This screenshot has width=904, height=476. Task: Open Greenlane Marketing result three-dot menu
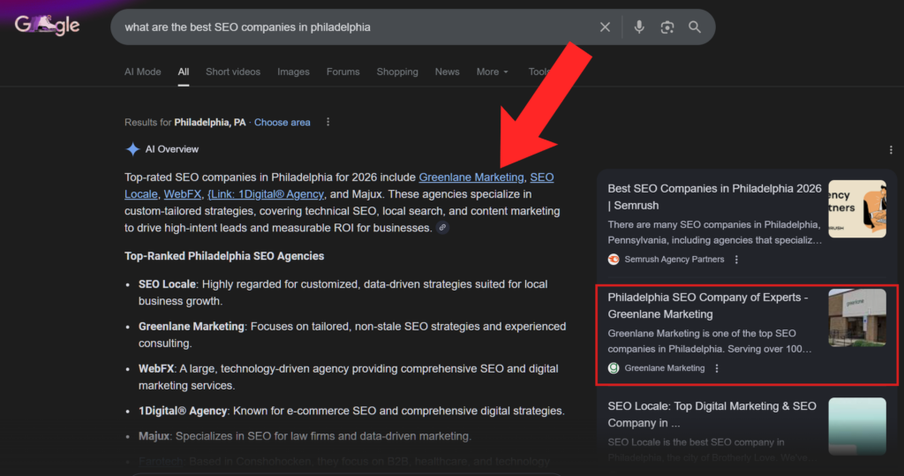[x=717, y=368]
